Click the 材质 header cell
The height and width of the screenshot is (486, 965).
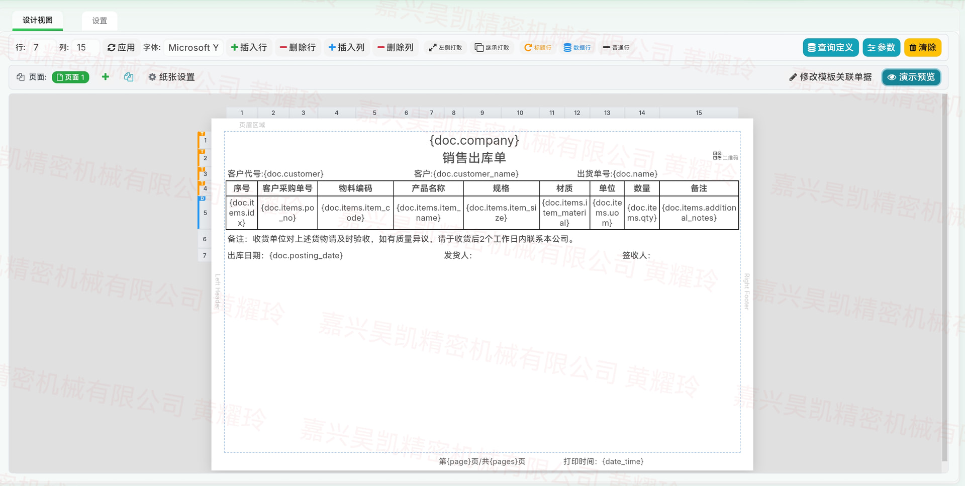(564, 188)
